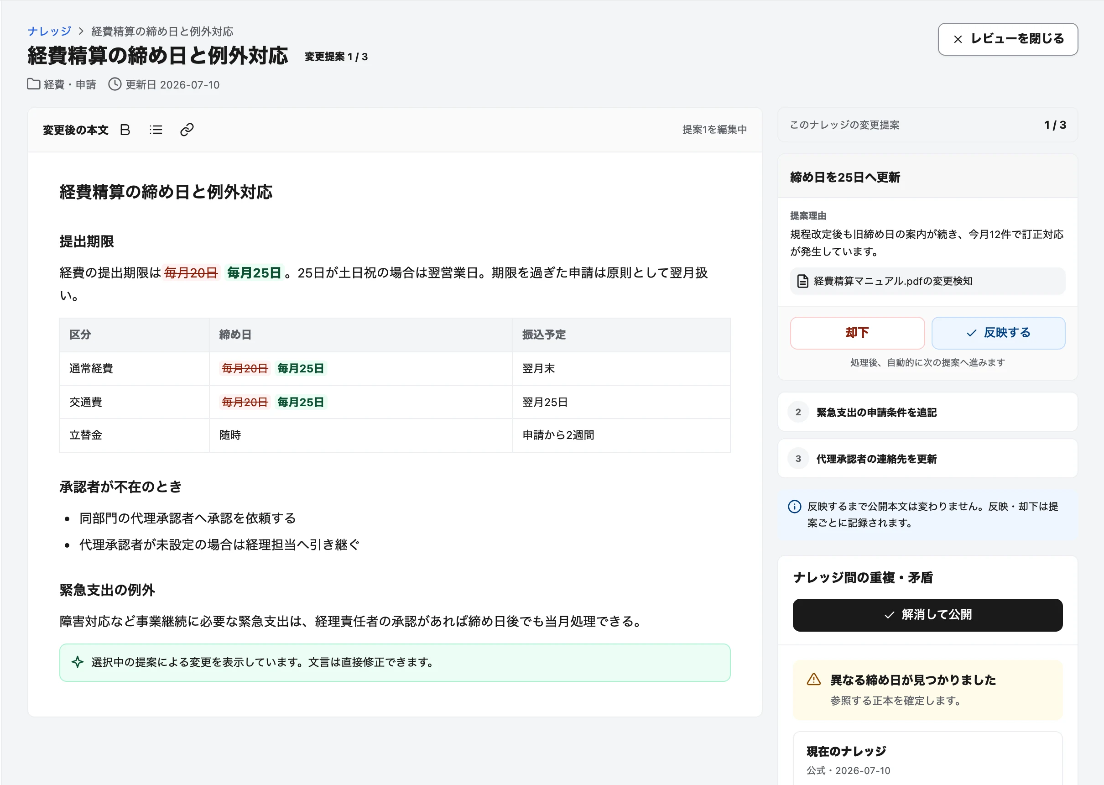Image resolution: width=1104 pixels, height=785 pixels.
Task: Click the folder icon beside 経費・申請
Action: 33,84
